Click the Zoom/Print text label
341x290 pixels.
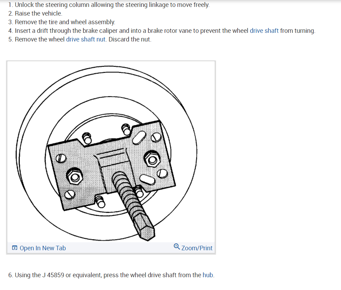[x=197, y=248]
